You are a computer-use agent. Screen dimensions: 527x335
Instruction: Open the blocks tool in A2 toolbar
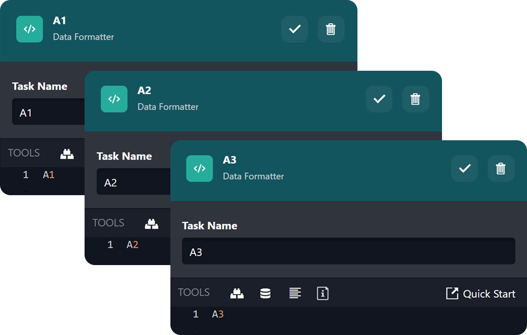point(152,224)
